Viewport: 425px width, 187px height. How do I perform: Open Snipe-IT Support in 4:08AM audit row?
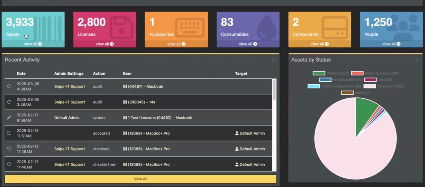point(70,86)
